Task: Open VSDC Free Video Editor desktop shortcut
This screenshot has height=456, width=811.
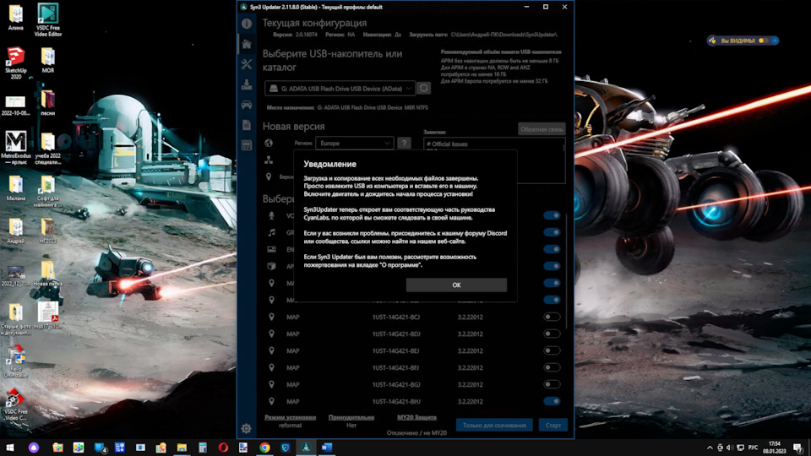Action: click(47, 19)
